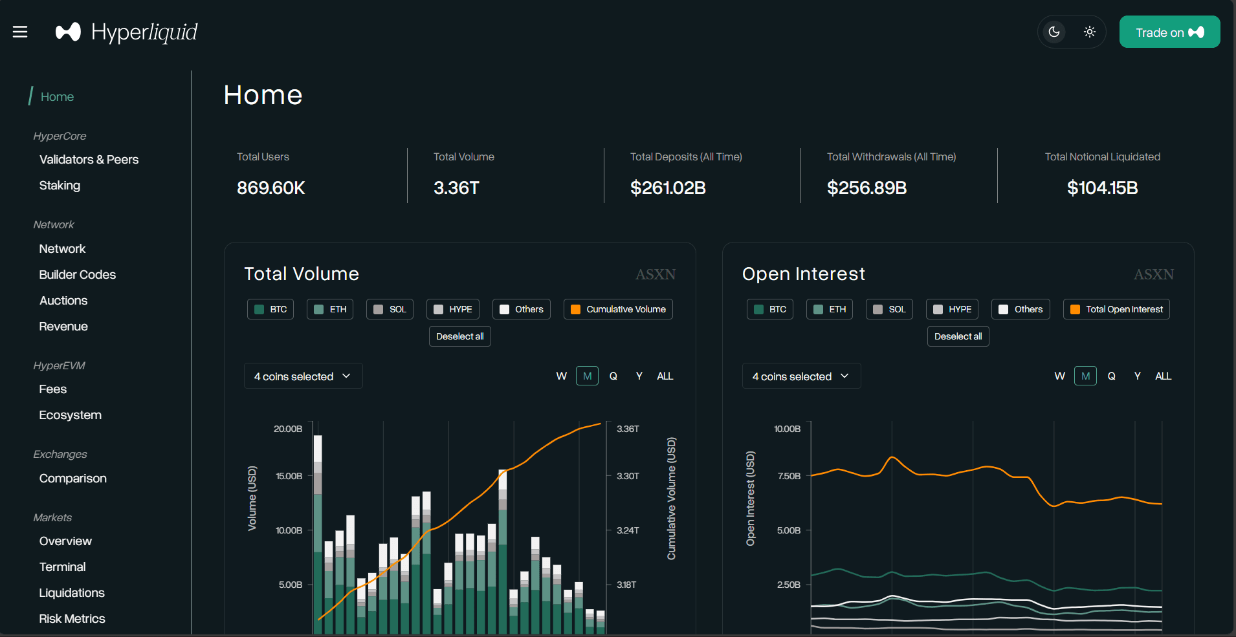Open the hamburger navigation menu
The width and height of the screenshot is (1236, 637).
click(20, 32)
